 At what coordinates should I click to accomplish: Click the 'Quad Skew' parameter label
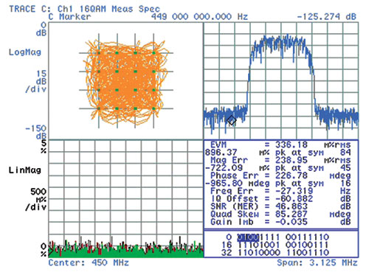click(235, 214)
